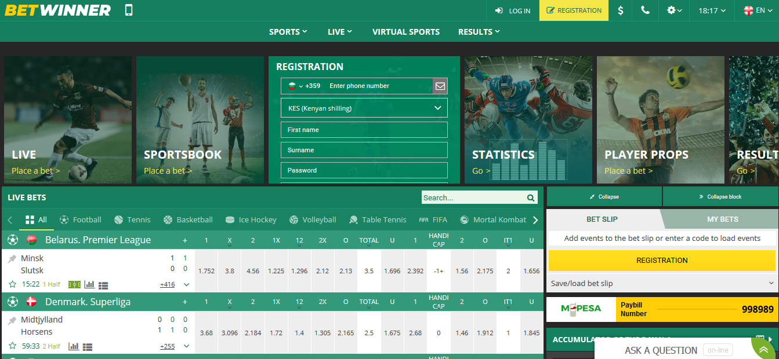Bet on 1.752 odds for Minsk
779x359 pixels.
pyautogui.click(x=206, y=271)
